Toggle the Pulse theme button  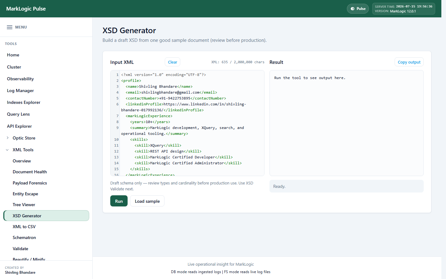(358, 9)
